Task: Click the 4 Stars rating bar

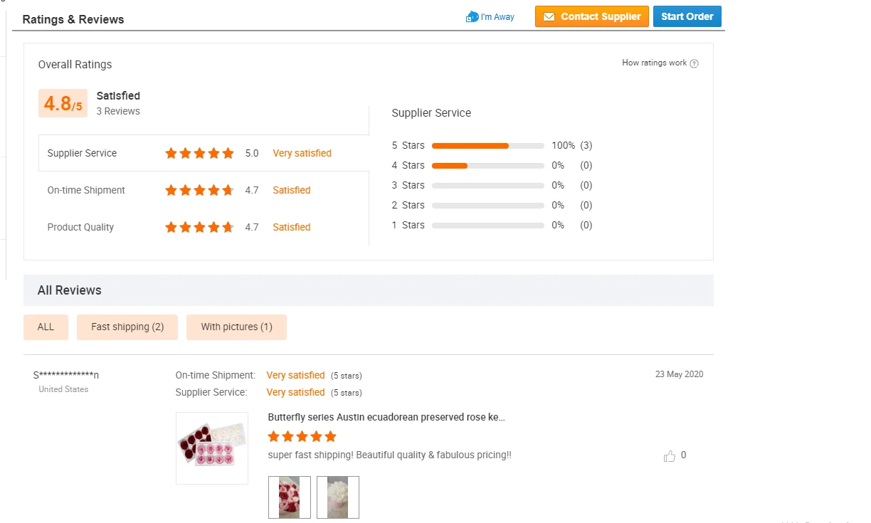Action: pyautogui.click(x=487, y=166)
